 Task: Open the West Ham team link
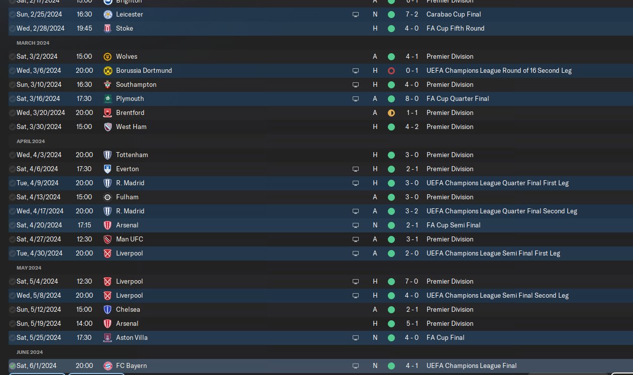coord(131,127)
